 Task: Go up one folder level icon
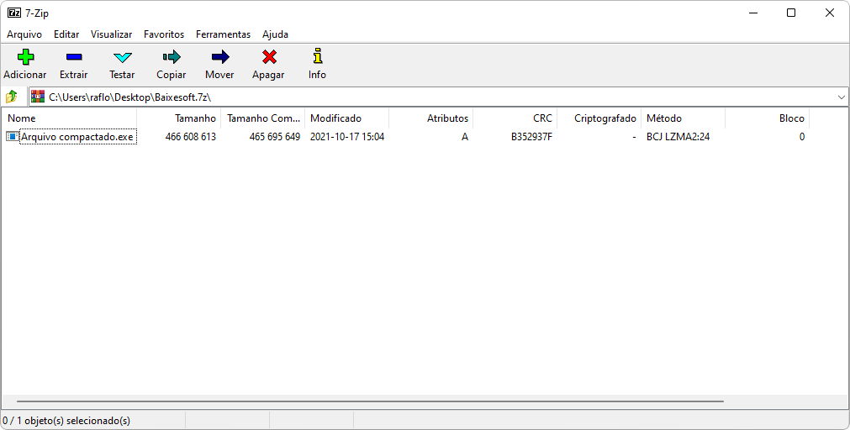point(12,97)
